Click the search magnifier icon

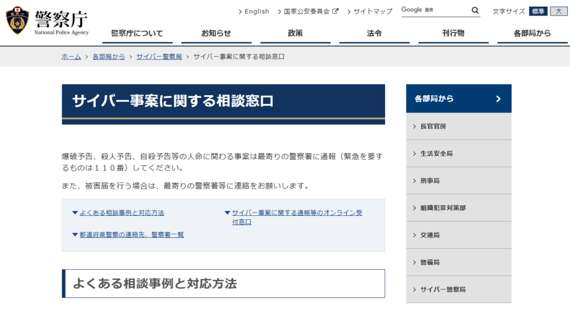point(475,10)
